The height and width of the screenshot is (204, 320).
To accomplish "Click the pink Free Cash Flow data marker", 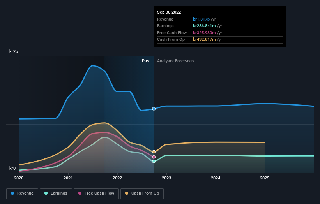I will pyautogui.click(x=154, y=157).
